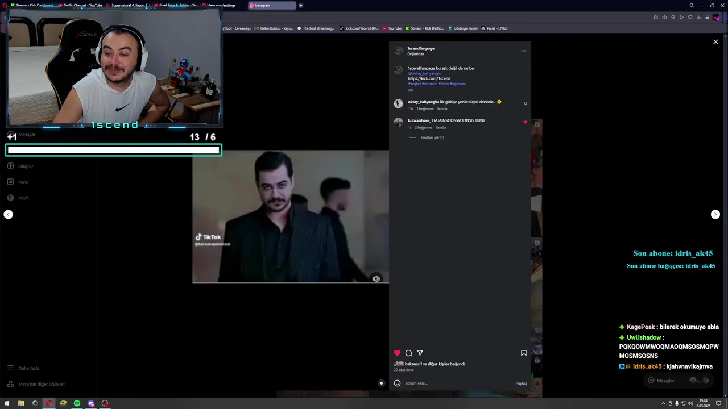Open the 'Orijinal ses' audio link

[x=416, y=54]
